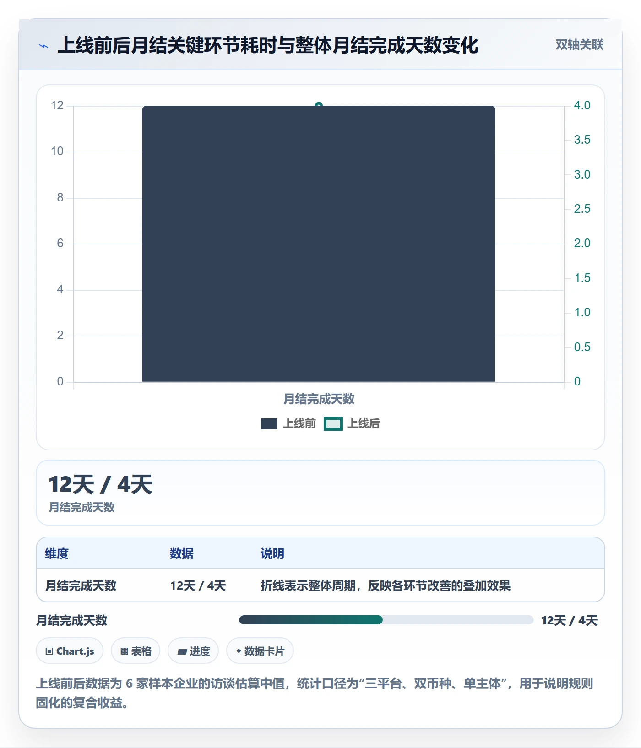Click the 月结完成天数 progress bar
Viewport: 641px width, 748px height.
pos(386,620)
